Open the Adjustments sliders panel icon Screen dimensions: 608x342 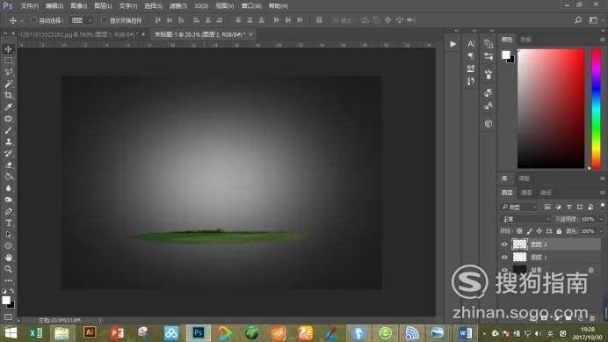coord(489,56)
